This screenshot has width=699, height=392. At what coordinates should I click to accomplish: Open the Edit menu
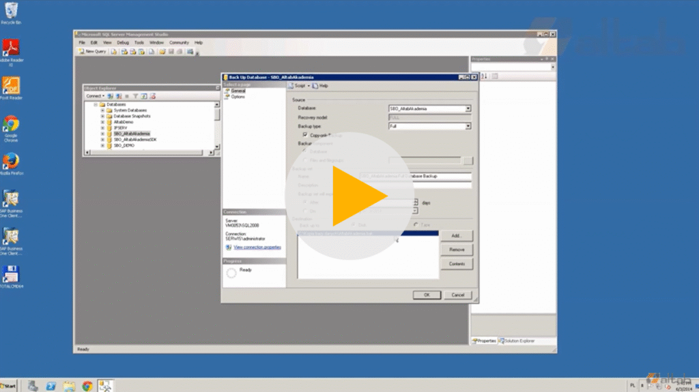(94, 43)
